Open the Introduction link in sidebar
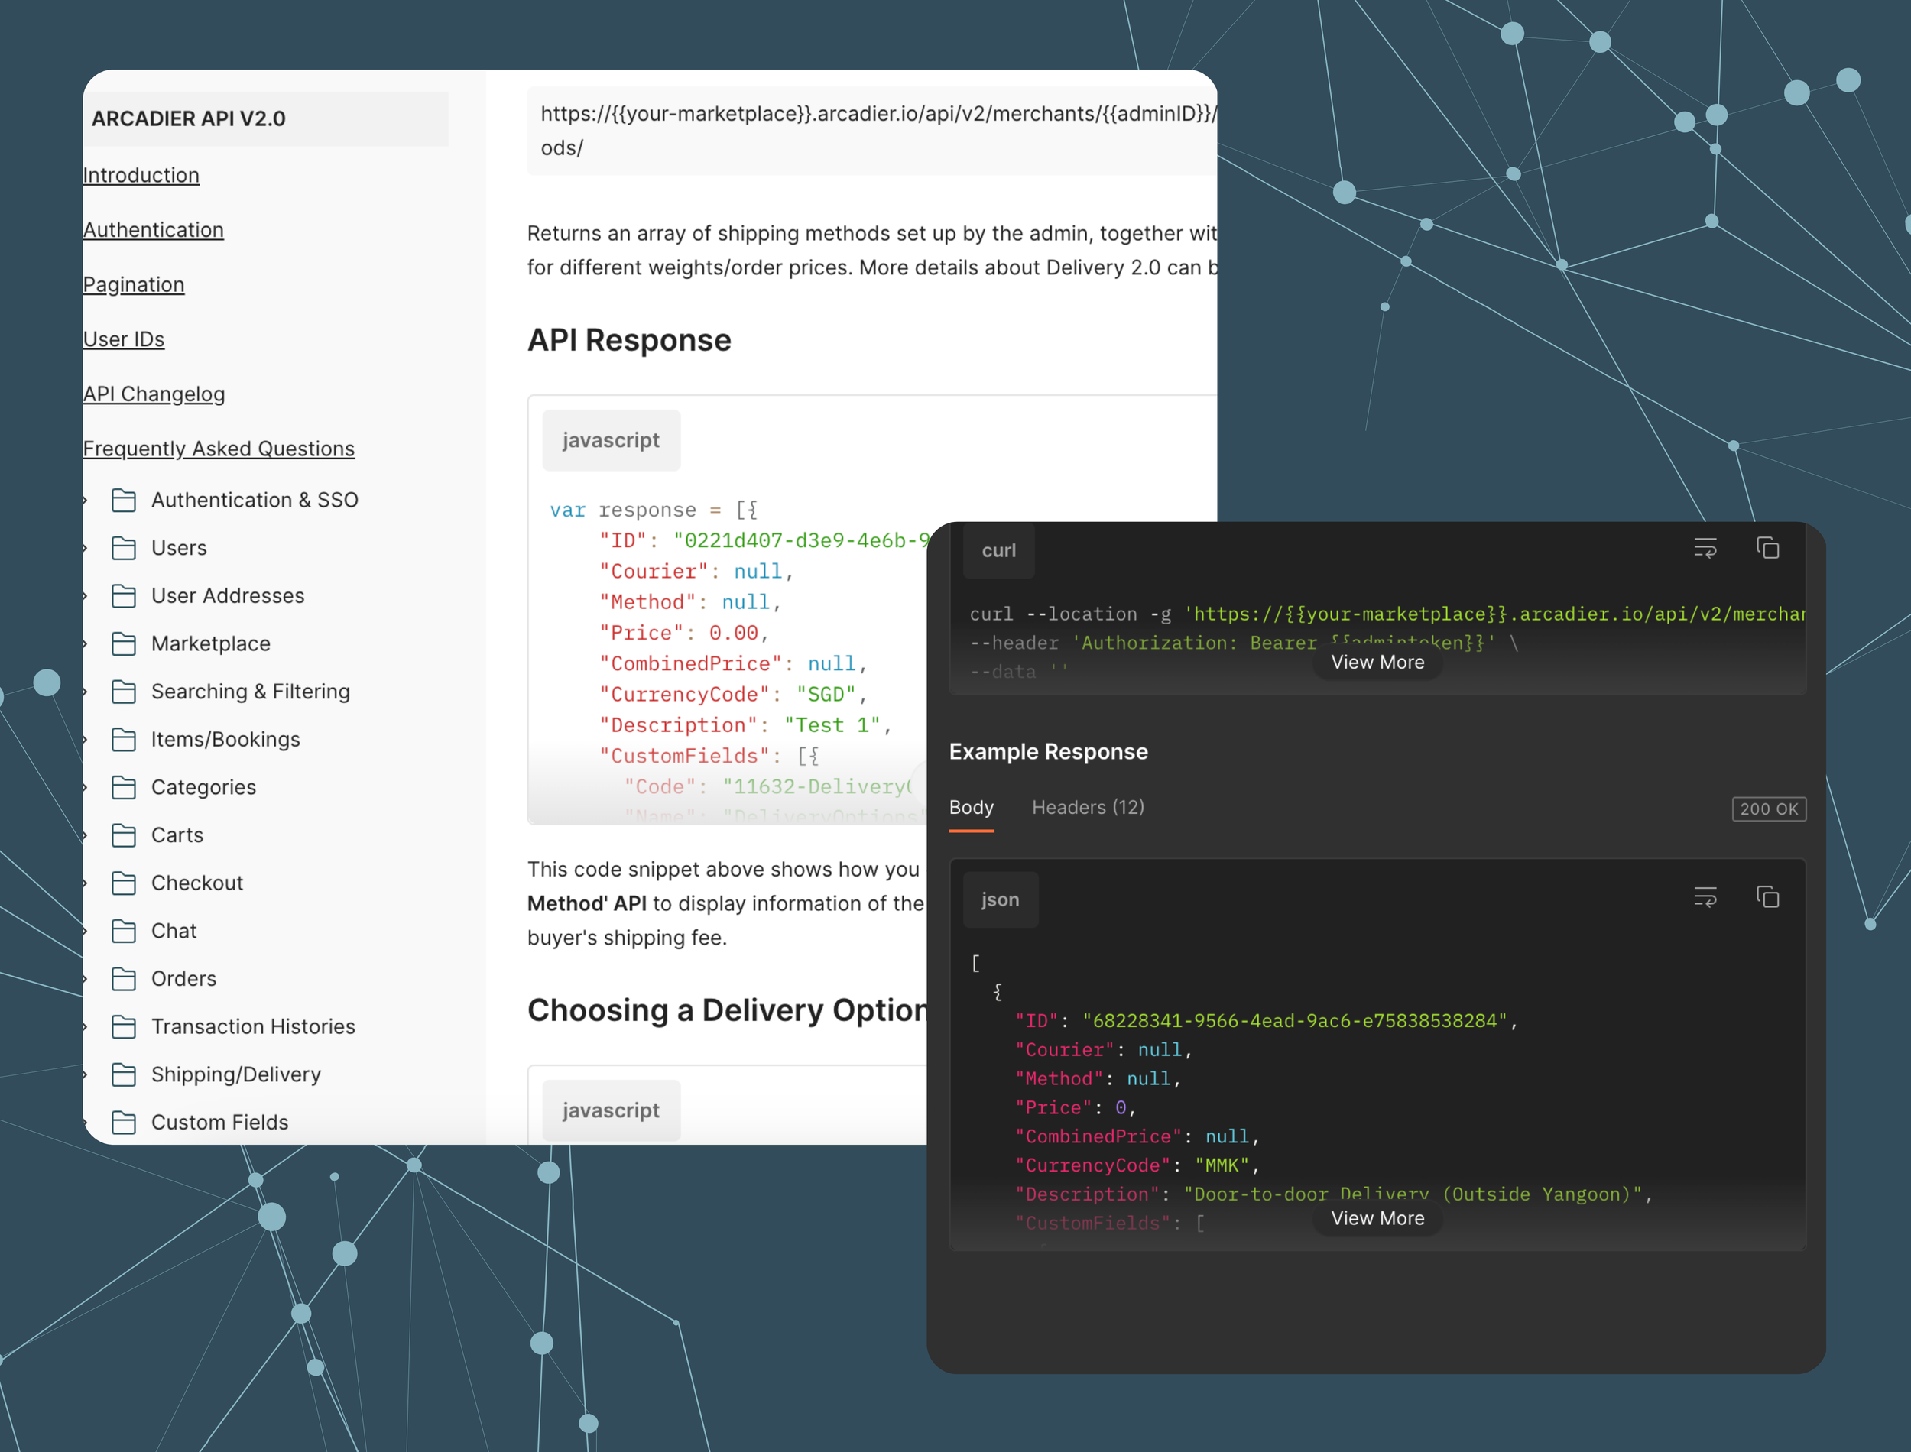Image resolution: width=1911 pixels, height=1452 pixels. pos(141,176)
